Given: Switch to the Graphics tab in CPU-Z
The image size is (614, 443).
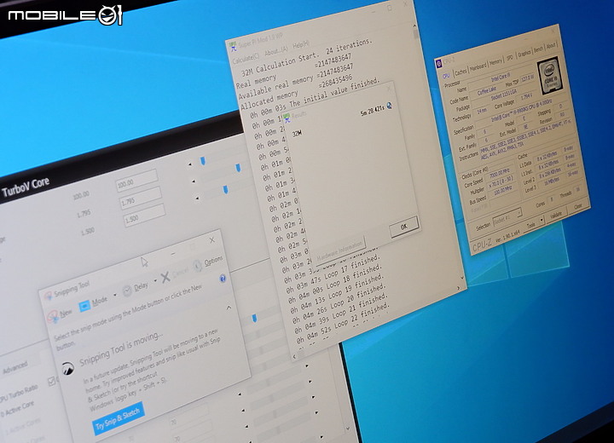Looking at the screenshot, I should (524, 53).
